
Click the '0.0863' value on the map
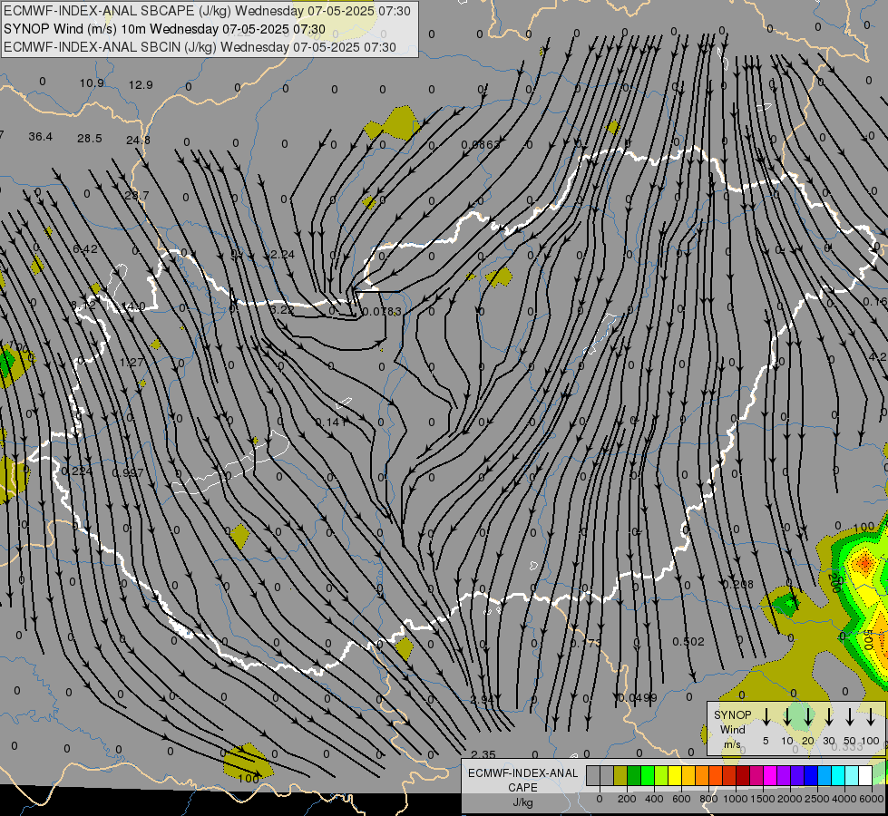481,145
